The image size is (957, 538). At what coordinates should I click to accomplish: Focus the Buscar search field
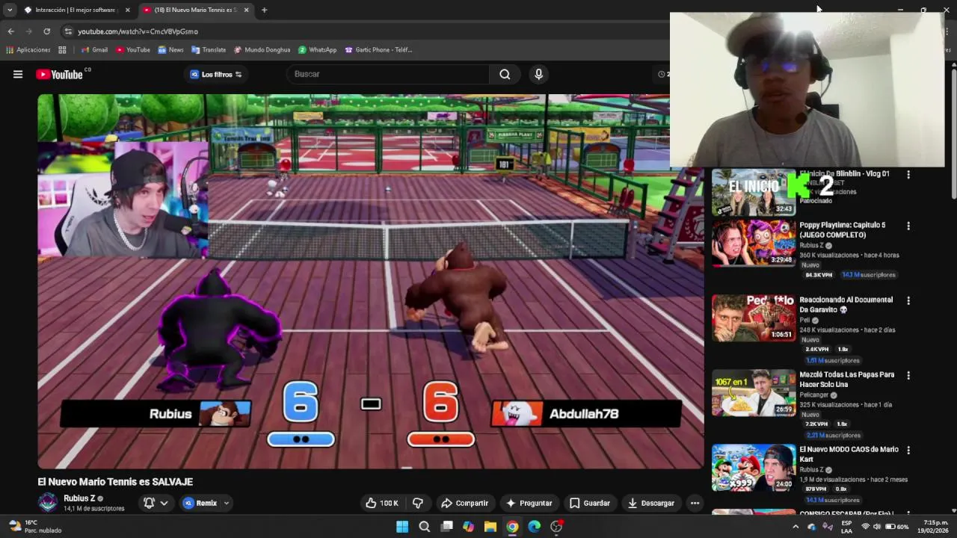(389, 74)
